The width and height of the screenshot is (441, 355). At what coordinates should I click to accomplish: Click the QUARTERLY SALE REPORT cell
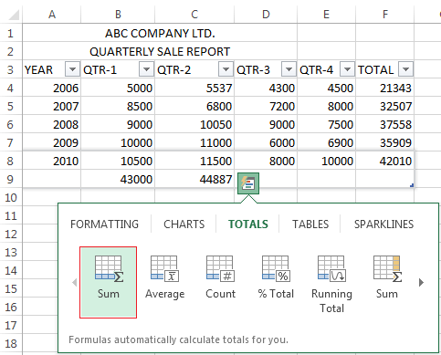click(x=160, y=51)
